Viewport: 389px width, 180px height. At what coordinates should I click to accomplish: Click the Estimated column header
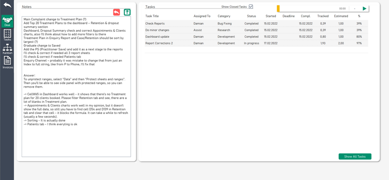coord(341,16)
